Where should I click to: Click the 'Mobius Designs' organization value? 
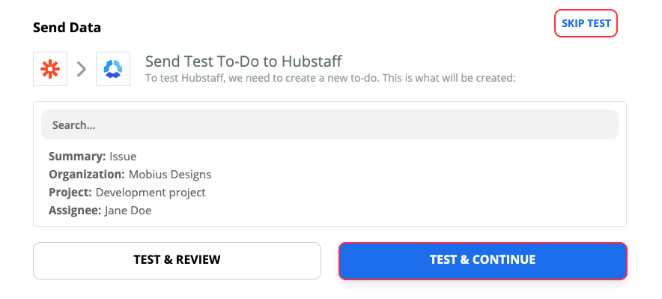pos(170,175)
